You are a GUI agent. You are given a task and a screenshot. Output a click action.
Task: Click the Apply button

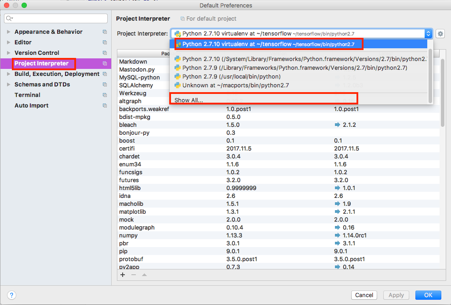[396, 295]
